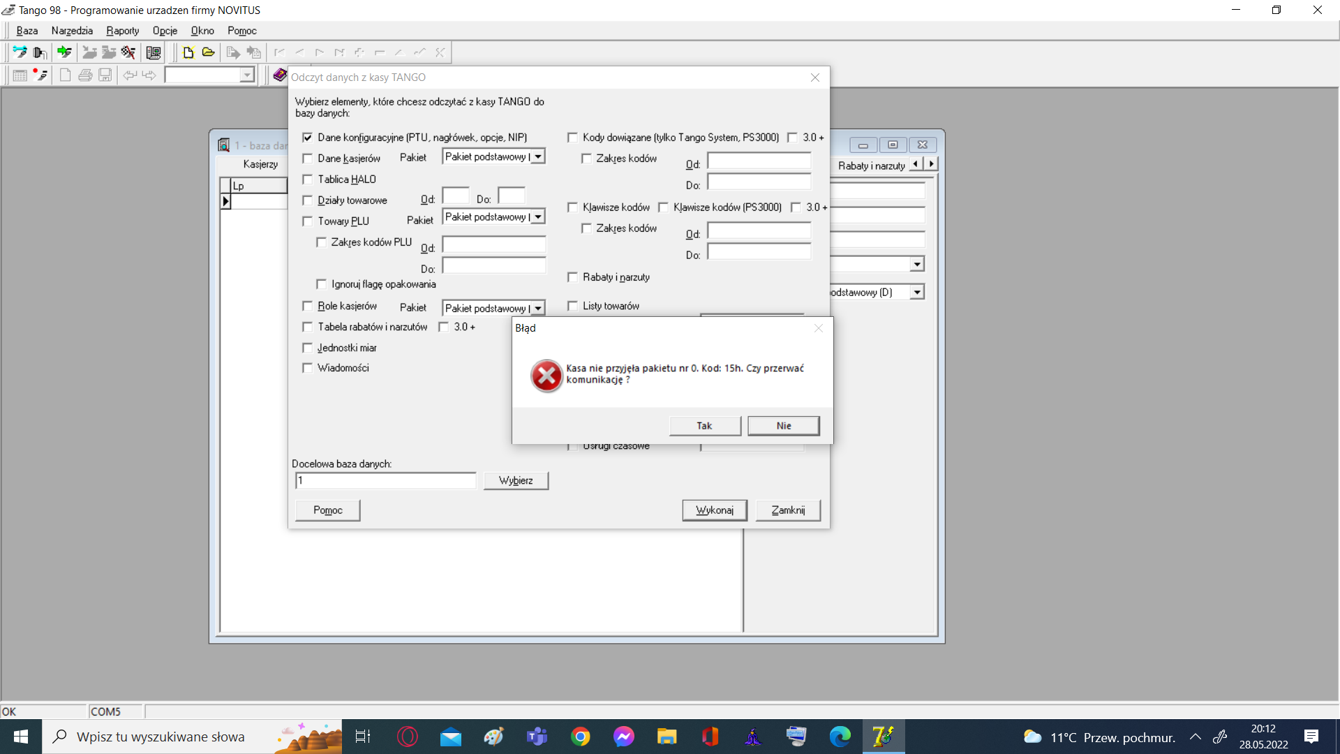Screen dimensions: 1340x754
Task: Open the Raporty menu
Action: pos(122,31)
